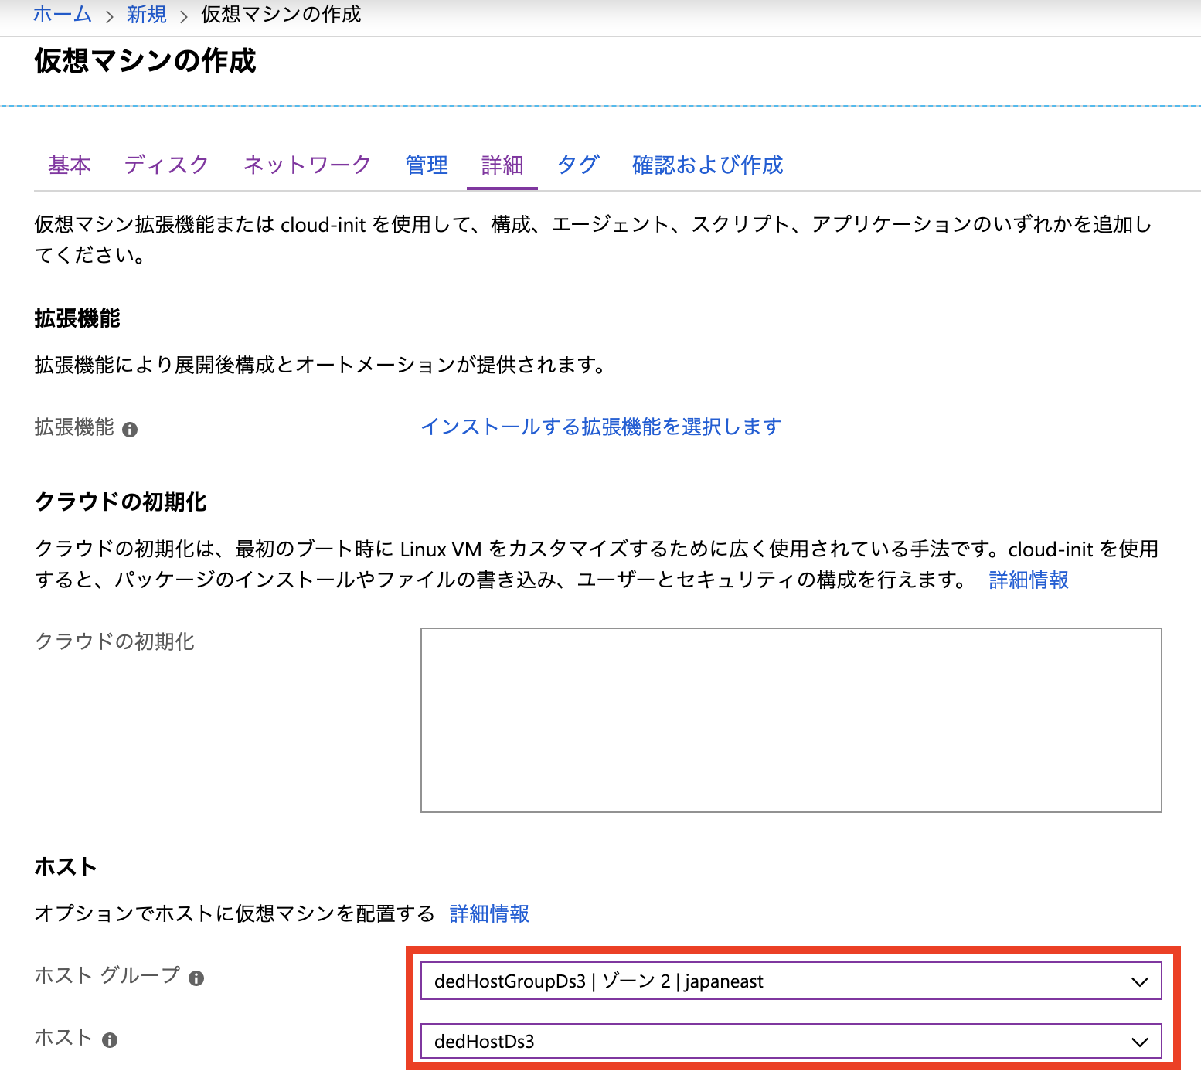Open the ディスク tab
The image size is (1201, 1085).
tap(166, 165)
